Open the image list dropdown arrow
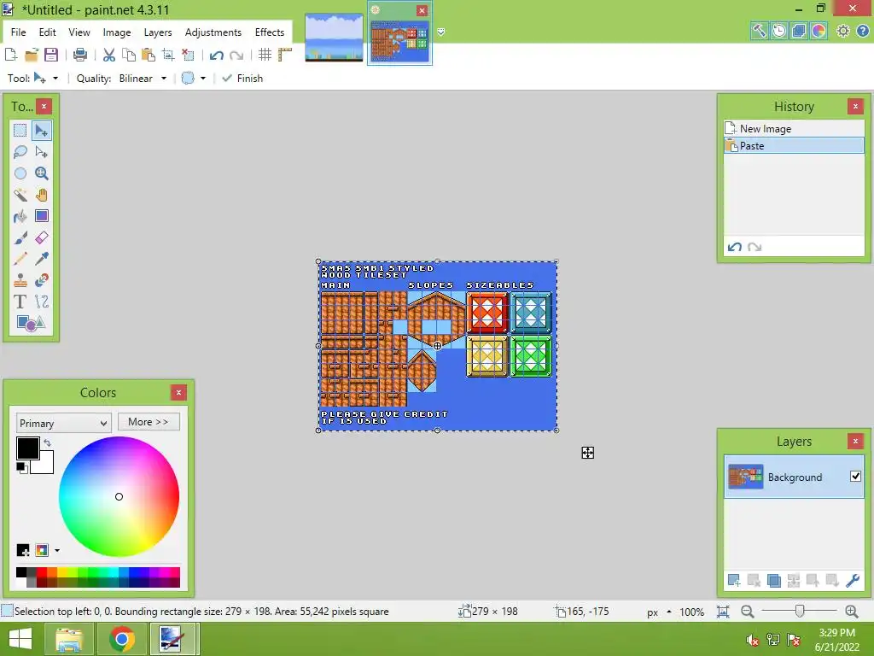 tap(441, 32)
